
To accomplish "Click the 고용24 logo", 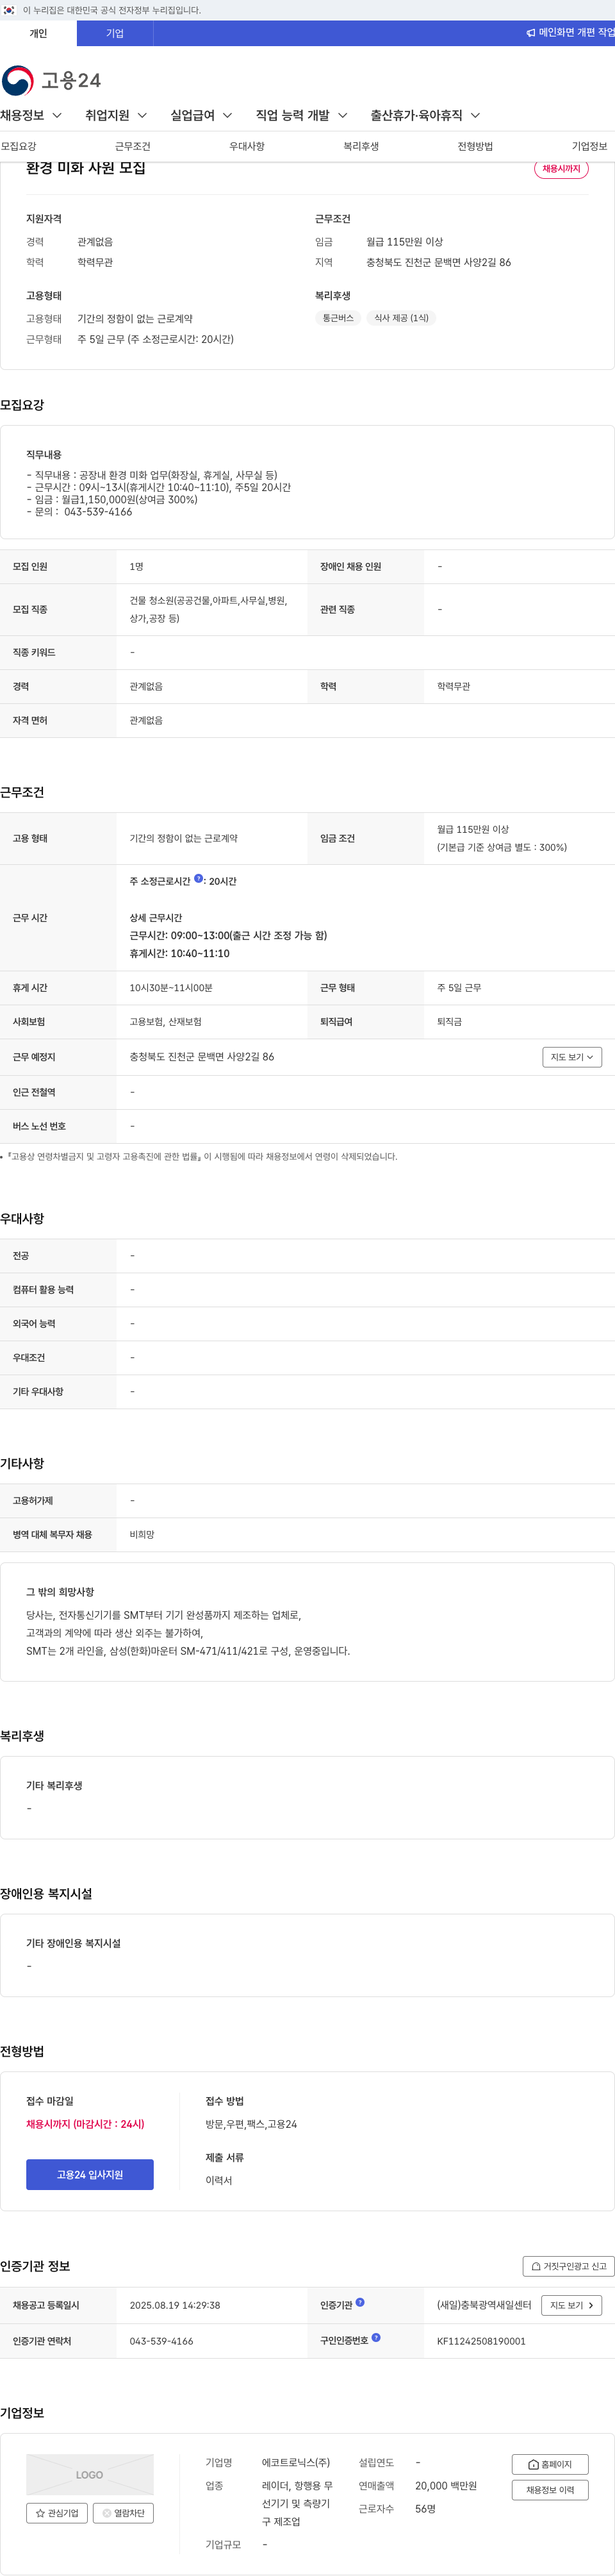I will 51,80.
